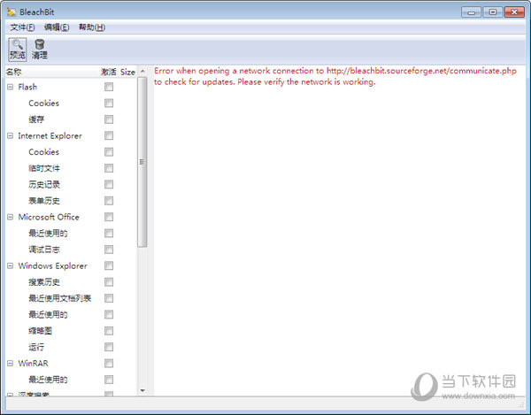Select the 临时文件 tree row
The height and width of the screenshot is (415, 531).
coord(44,168)
